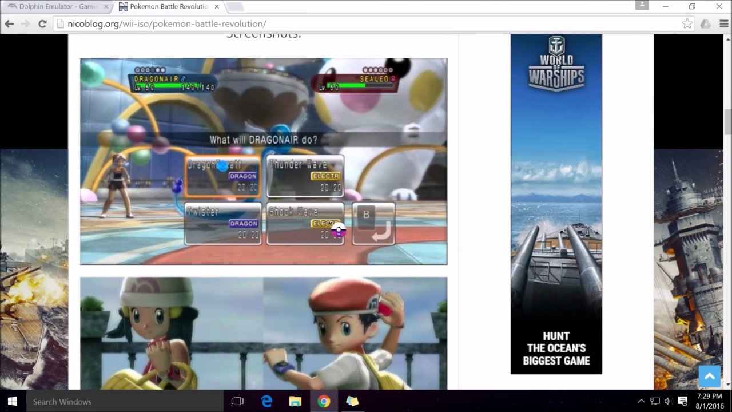
Task: Bookmark this page with the star icon
Action: 687,23
